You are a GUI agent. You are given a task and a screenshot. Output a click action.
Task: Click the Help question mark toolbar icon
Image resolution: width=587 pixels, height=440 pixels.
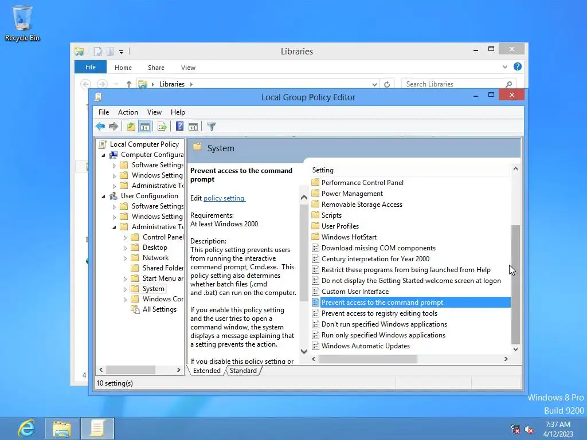click(x=179, y=127)
